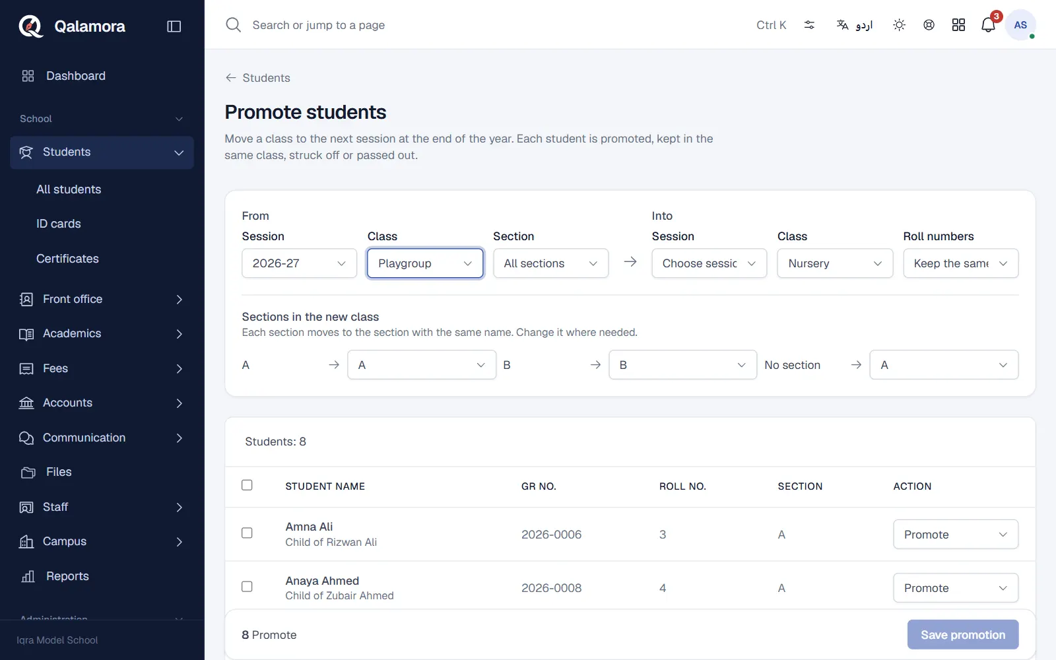Viewport: 1056px width, 660px height.
Task: Open target dropdown for section A
Action: pyautogui.click(x=422, y=365)
